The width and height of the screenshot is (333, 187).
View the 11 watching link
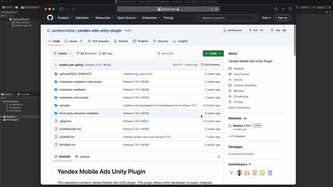coord(238,97)
